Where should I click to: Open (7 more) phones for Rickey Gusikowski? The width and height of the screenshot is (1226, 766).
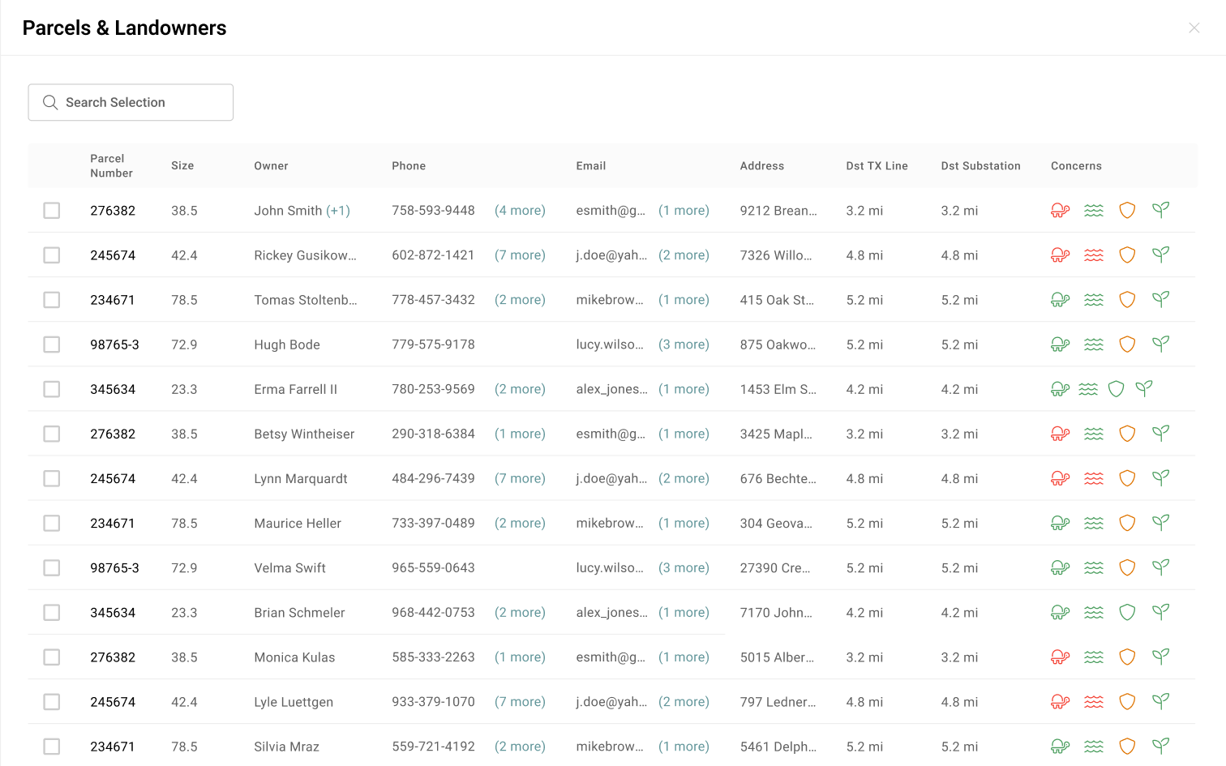(520, 255)
